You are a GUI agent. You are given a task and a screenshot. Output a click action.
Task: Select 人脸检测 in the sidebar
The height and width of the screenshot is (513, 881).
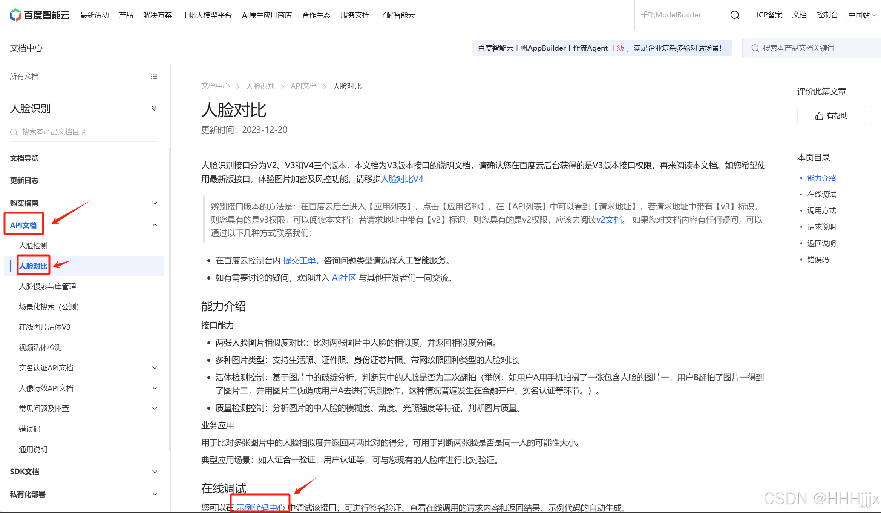click(33, 246)
